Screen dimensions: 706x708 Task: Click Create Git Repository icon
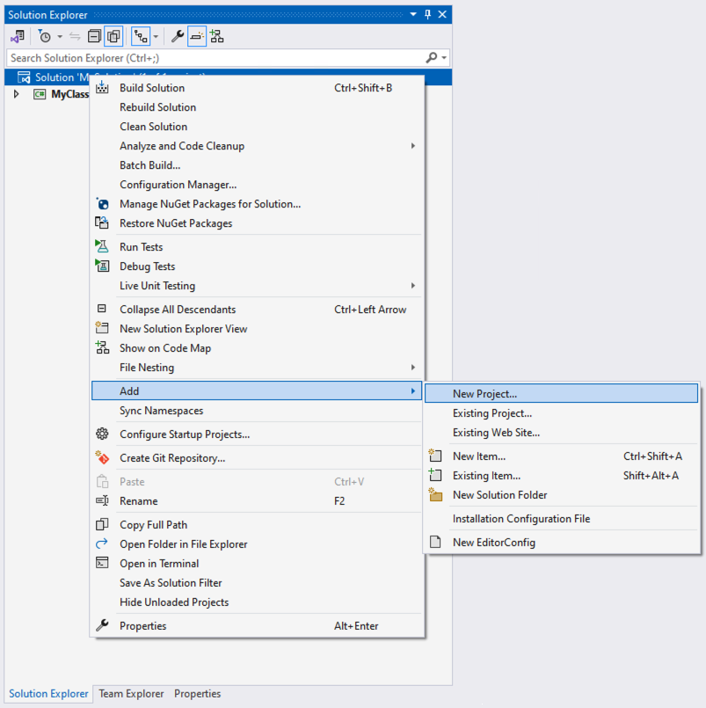pos(103,458)
